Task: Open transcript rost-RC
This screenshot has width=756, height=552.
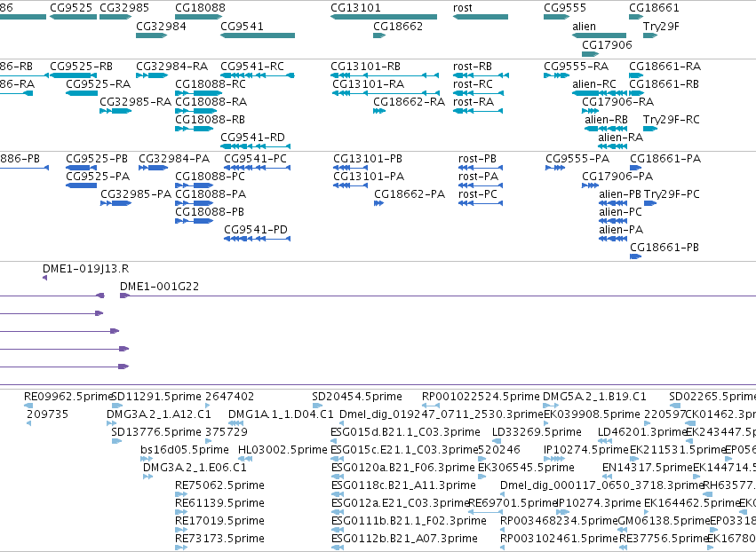Action: tap(473, 83)
